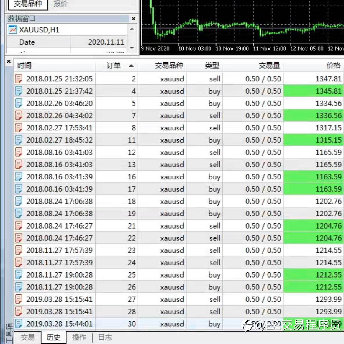
Task: Switch to the 报价 tab
Action: coord(60,4)
